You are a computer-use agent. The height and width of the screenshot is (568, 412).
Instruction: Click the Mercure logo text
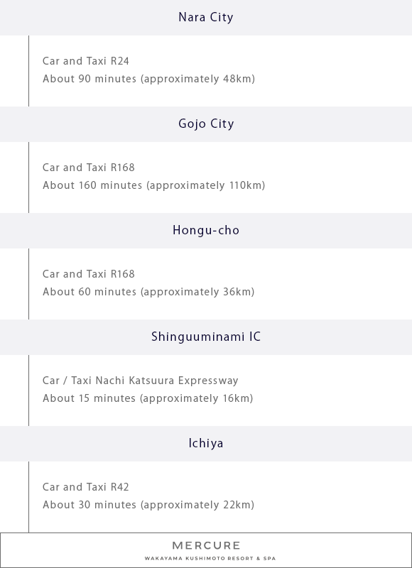206,545
